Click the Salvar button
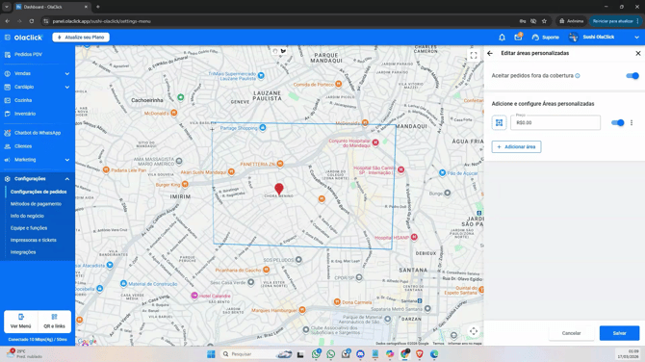Viewport: 645px width, 362px height. [x=620, y=333]
